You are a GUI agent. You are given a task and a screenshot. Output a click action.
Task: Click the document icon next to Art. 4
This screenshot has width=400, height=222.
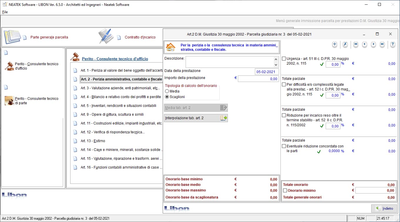point(75,97)
